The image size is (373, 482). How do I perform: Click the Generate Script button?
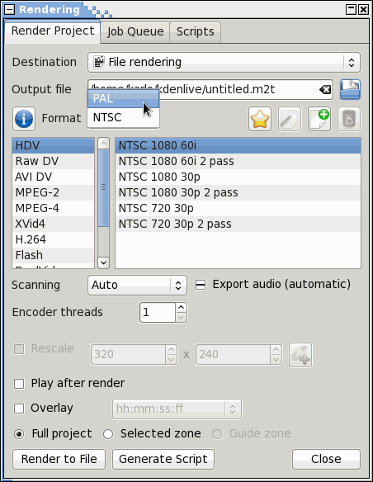pyautogui.click(x=163, y=459)
